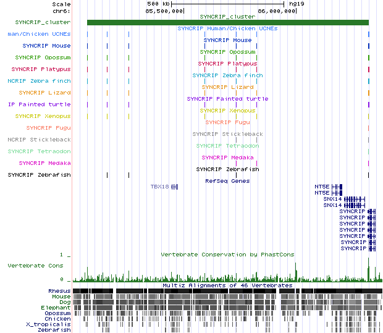Screen dimensions: 383x333
Task: Click the hg19 assembly label
Action: coord(295,4)
